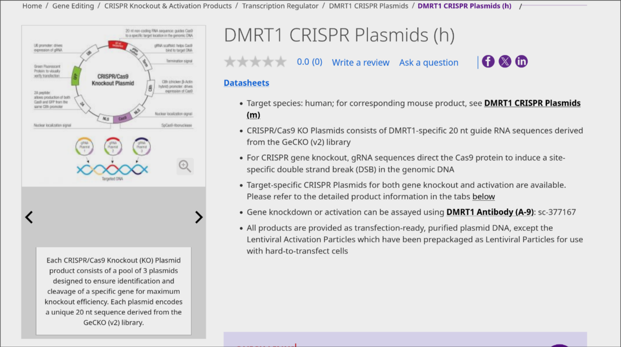The height and width of the screenshot is (347, 621).
Task: Open the Home breadcrumb
Action: (x=32, y=6)
